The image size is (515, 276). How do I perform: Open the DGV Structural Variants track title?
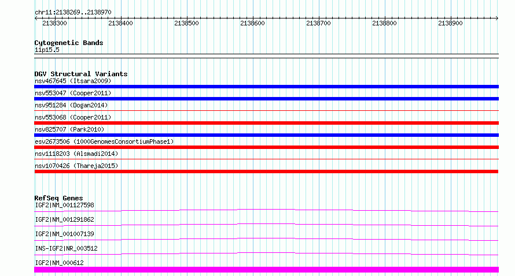pos(81,74)
